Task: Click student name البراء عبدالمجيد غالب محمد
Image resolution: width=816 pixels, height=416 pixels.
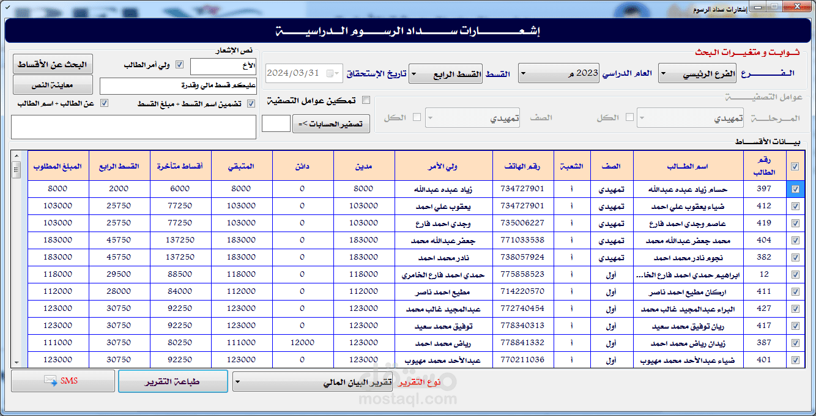Action: point(688,309)
